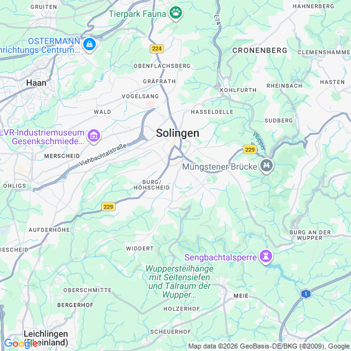Click the Haan town label
Image resolution: width=351 pixels, height=351 pixels.
tap(36, 83)
